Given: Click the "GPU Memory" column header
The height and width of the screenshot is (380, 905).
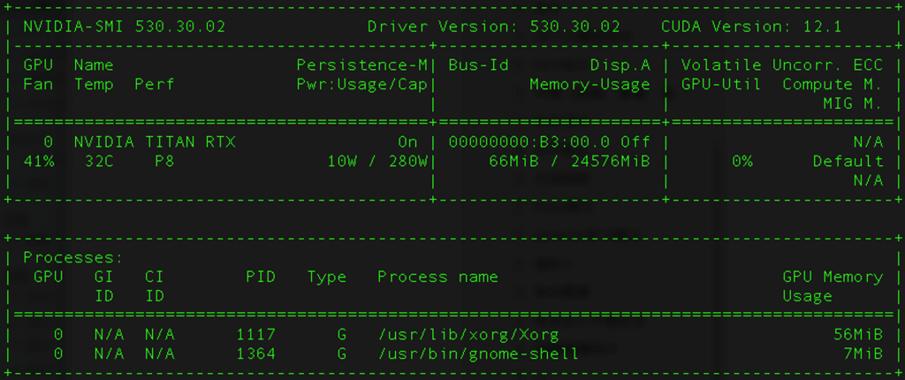Looking at the screenshot, I should (x=833, y=277).
